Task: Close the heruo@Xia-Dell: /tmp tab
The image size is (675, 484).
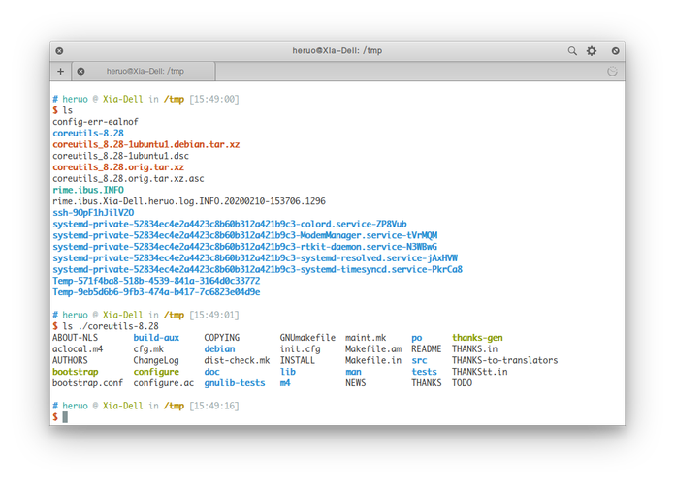Action: [80, 71]
